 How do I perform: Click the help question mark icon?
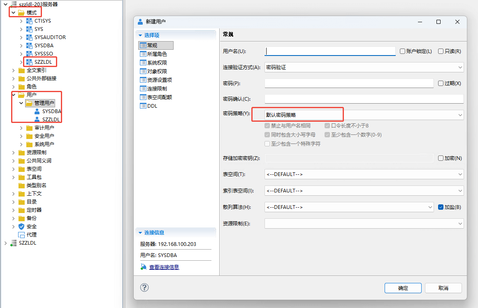point(144,287)
